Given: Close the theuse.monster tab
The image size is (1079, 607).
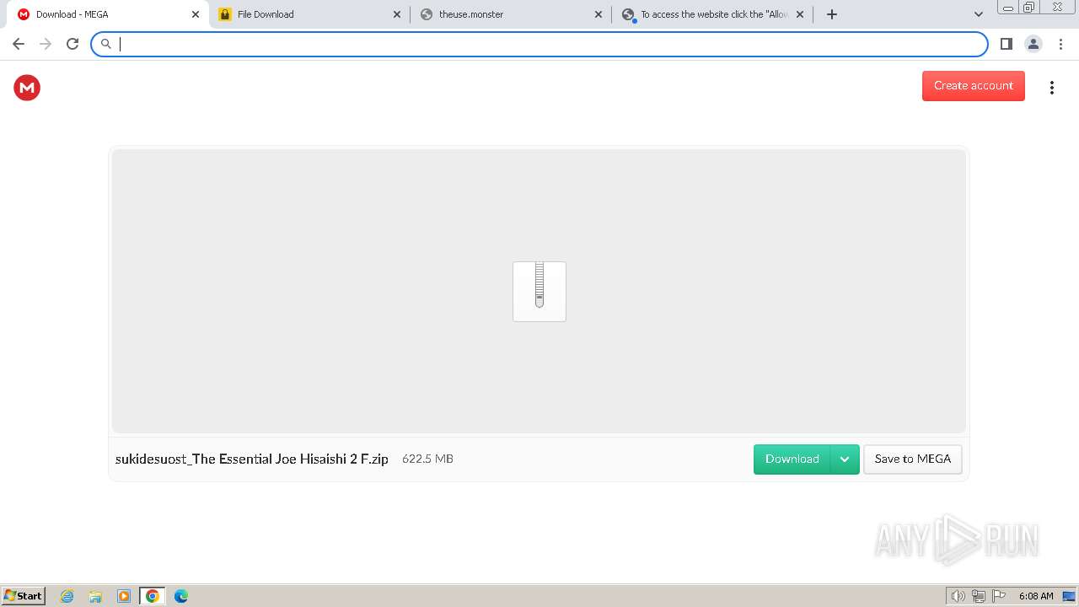Looking at the screenshot, I should click(x=599, y=14).
